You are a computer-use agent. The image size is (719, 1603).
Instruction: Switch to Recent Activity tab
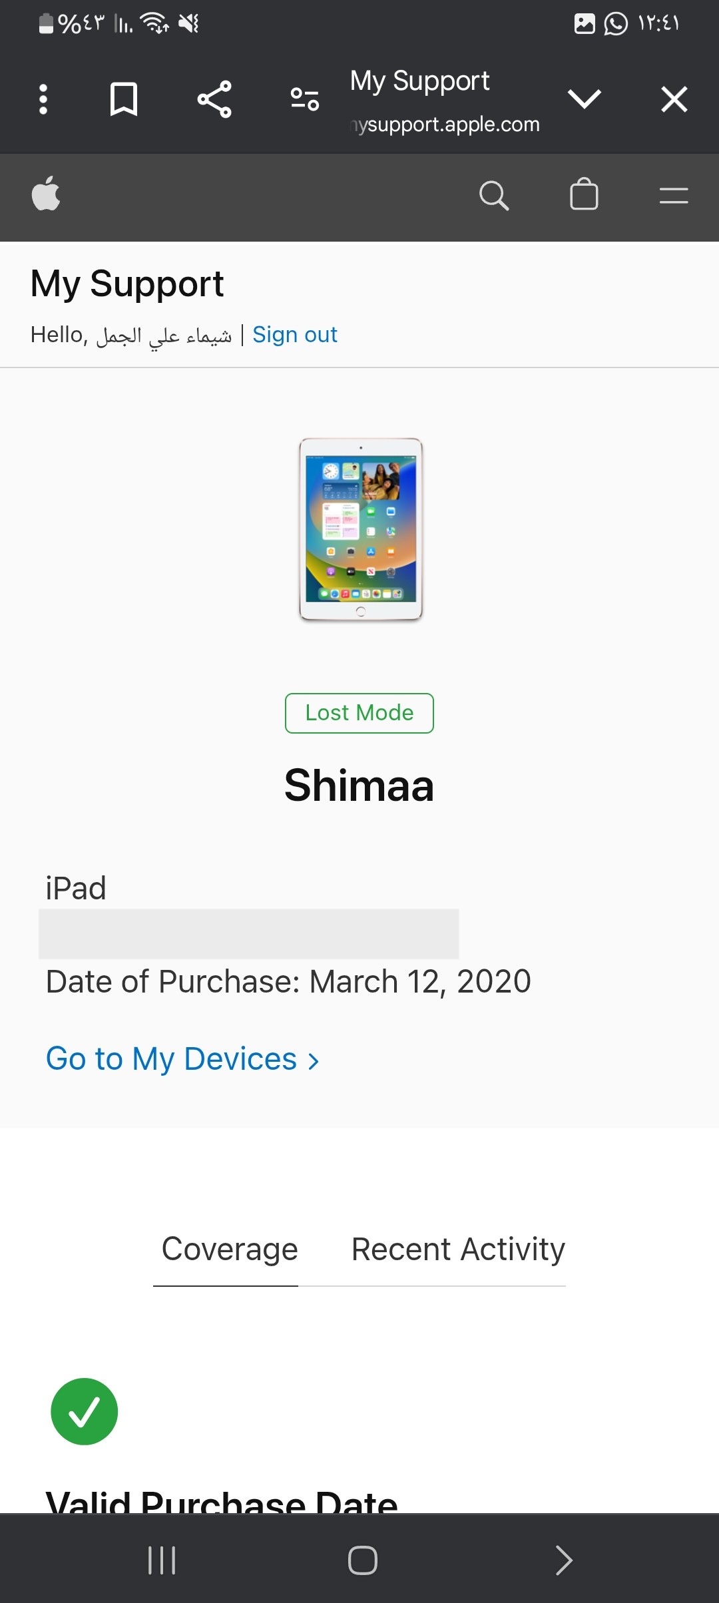pos(458,1250)
